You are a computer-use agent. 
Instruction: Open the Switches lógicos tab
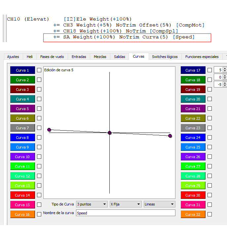165,57
